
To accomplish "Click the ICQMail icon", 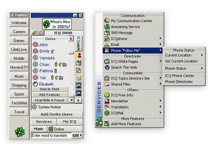I will tap(107, 113).
